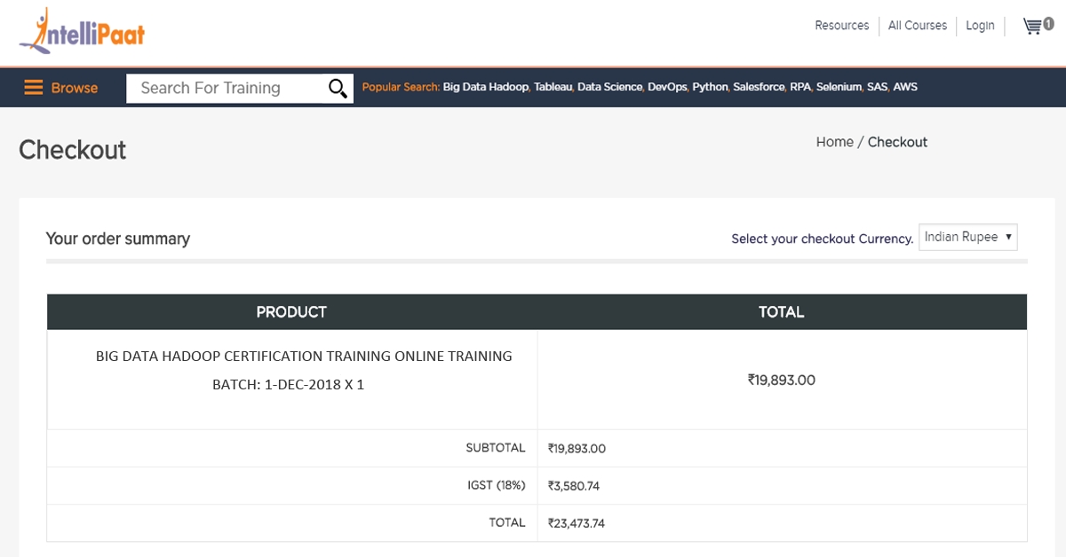Click the TOTAL column header

click(782, 312)
